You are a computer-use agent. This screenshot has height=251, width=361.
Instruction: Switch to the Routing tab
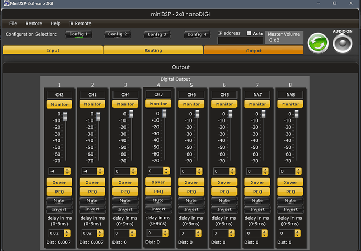(153, 50)
